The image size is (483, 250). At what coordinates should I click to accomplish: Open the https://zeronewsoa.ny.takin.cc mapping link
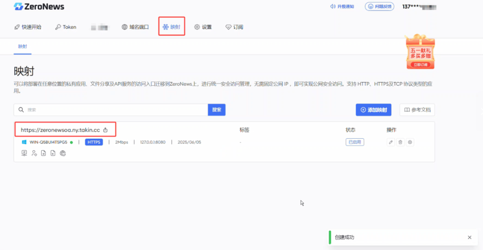pyautogui.click(x=60, y=130)
